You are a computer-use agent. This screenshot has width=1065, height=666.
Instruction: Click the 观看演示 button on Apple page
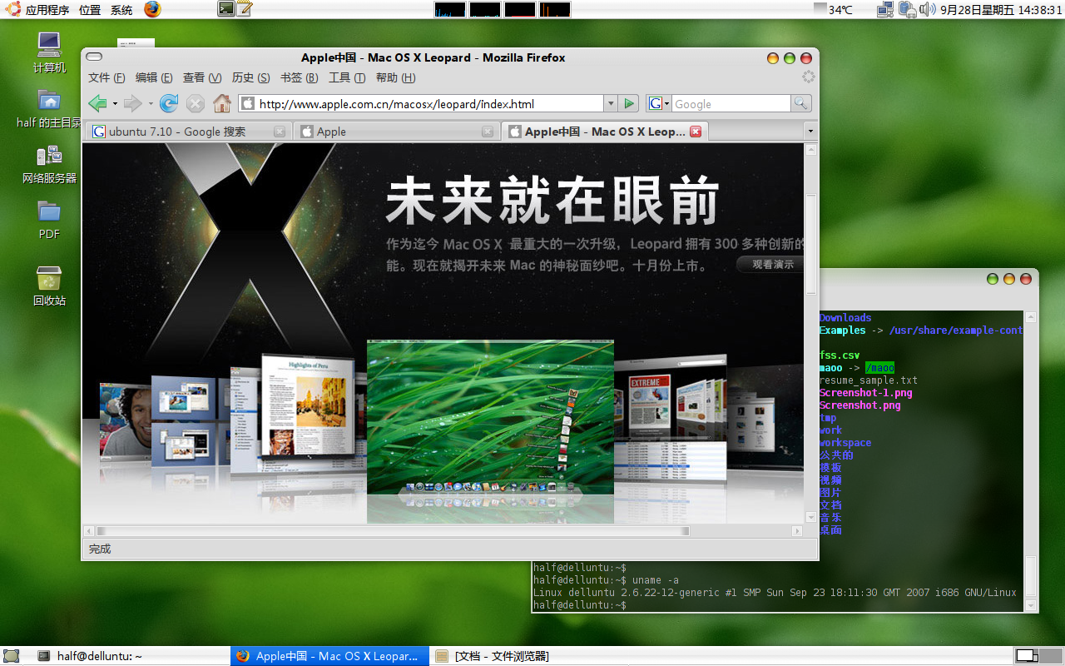coord(771,265)
